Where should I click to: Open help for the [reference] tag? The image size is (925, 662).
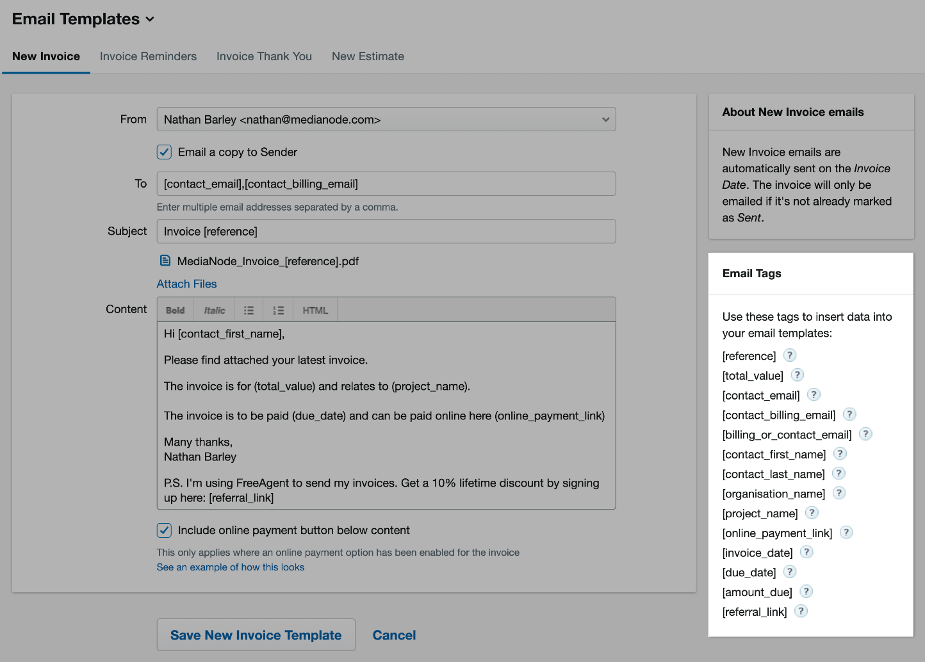click(x=789, y=355)
